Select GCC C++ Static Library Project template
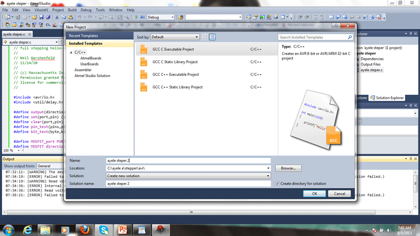Viewport: 420px width, 236px height. 206,87
